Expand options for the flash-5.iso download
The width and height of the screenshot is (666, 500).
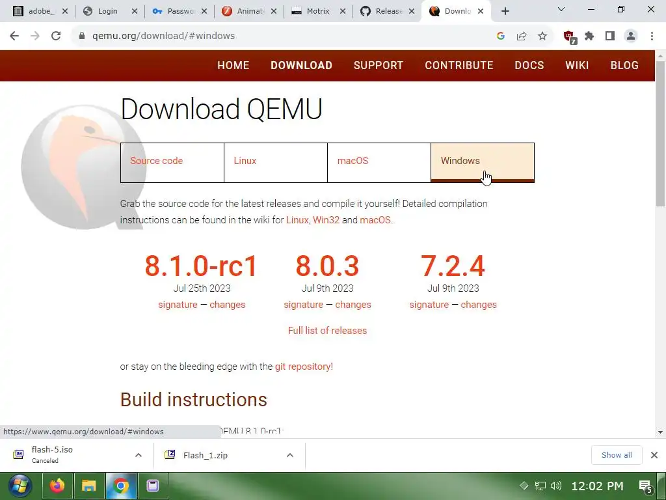pos(139,455)
